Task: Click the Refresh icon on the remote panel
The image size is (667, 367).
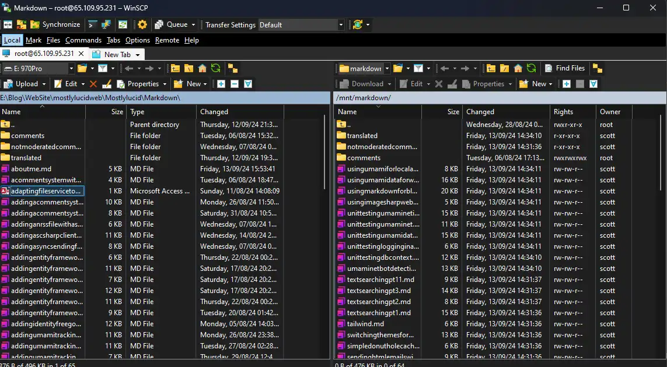Action: [x=530, y=68]
